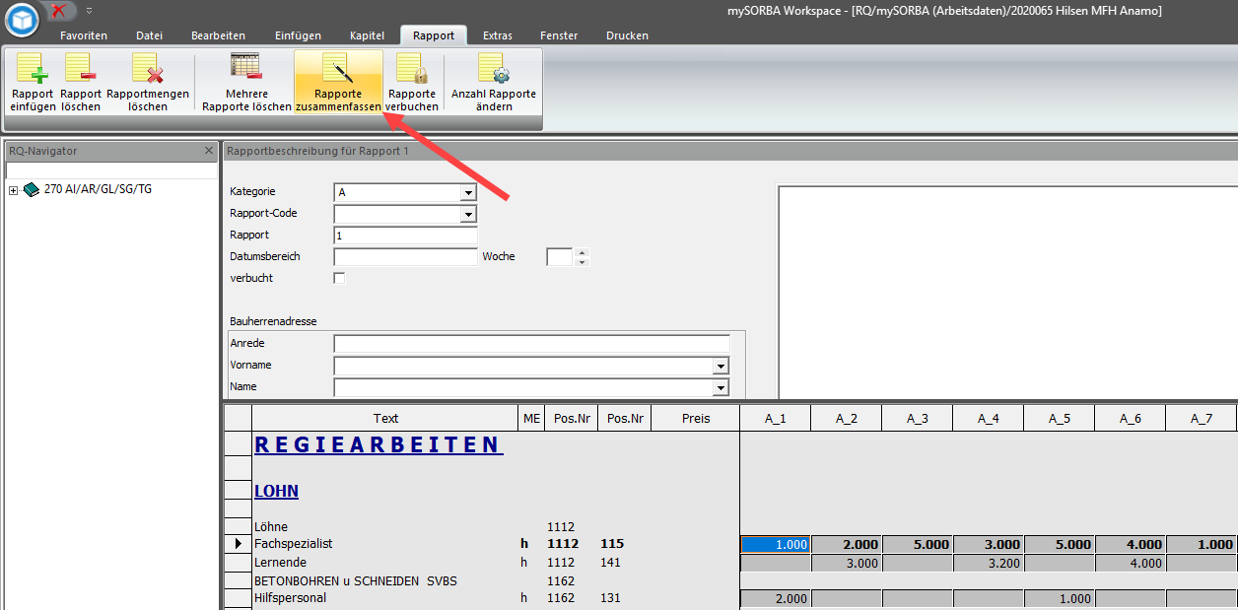Click Rapporte verbuchen ribbon button
Image resolution: width=1238 pixels, height=610 pixels.
(412, 82)
